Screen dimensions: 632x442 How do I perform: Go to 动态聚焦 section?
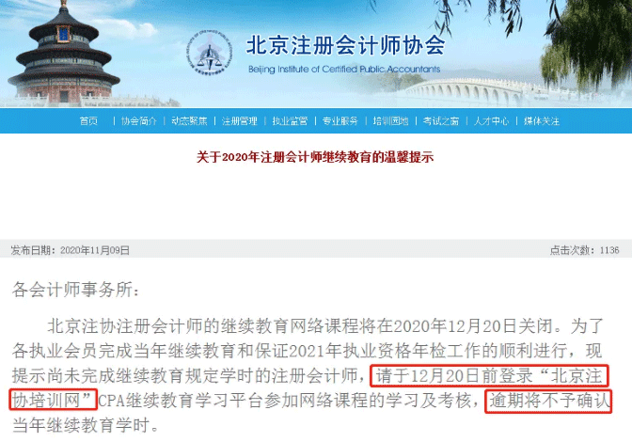[x=189, y=121]
